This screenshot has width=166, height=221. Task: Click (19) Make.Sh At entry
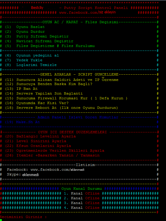pyautogui.click(x=23, y=122)
